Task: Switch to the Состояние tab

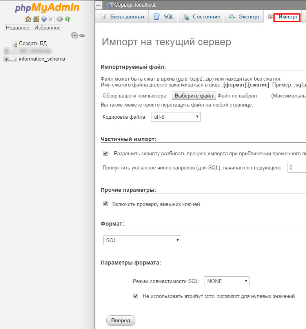Action: click(x=202, y=17)
